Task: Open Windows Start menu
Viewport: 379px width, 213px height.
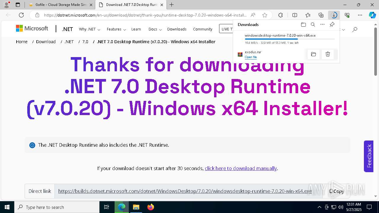Action: 7,207
